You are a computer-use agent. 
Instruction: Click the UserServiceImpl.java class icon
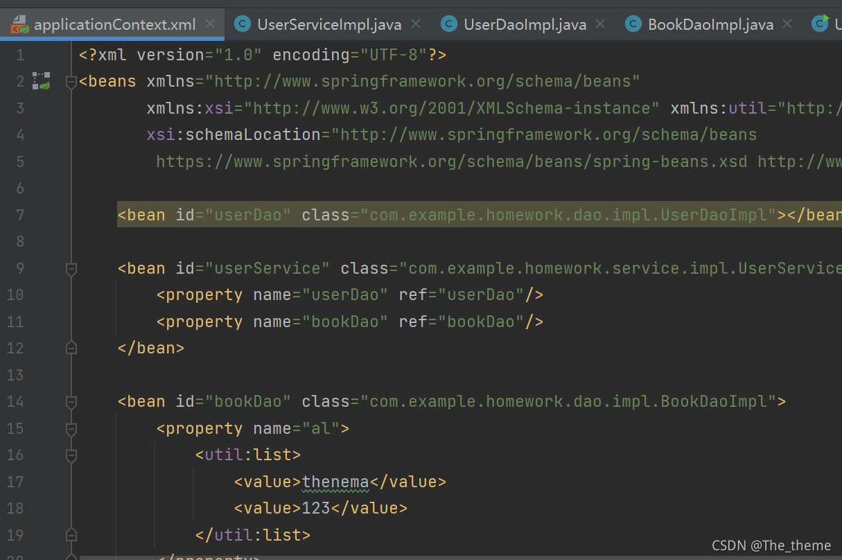243,24
